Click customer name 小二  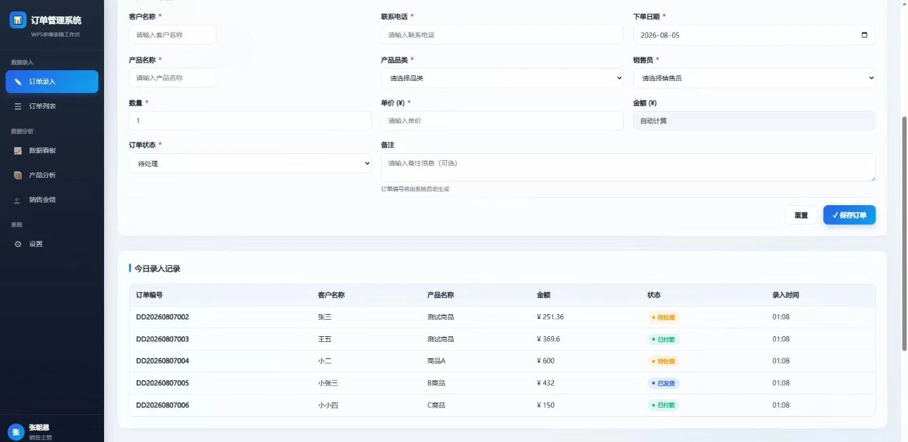pos(324,361)
